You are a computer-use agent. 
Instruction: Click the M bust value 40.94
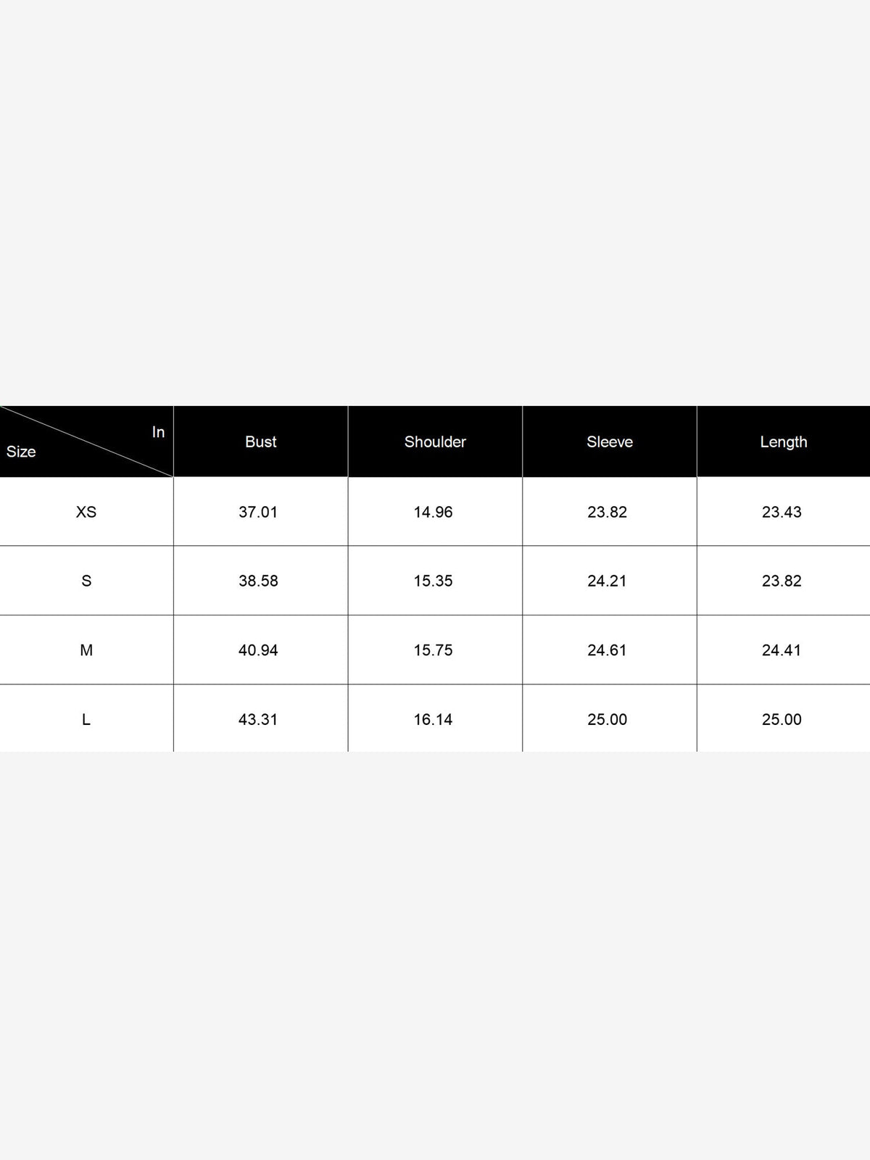coord(258,650)
